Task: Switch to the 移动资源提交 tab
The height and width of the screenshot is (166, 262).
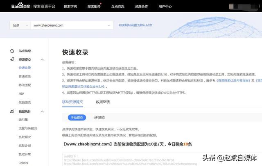Action: 72,102
